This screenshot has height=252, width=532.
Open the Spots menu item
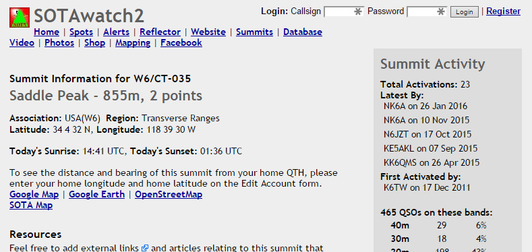(81, 32)
